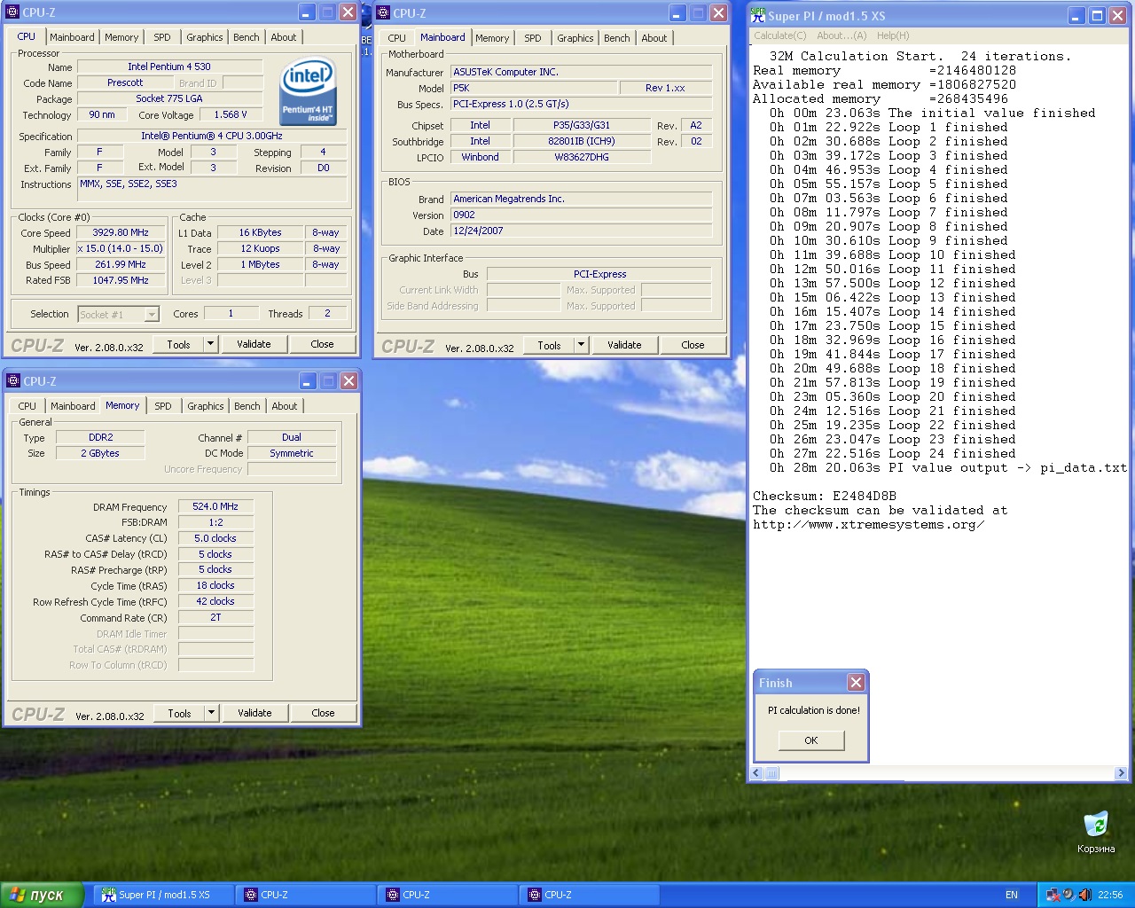The width and height of the screenshot is (1135, 908).
Task: Open the disconnected network tray icon
Action: (x=1053, y=895)
